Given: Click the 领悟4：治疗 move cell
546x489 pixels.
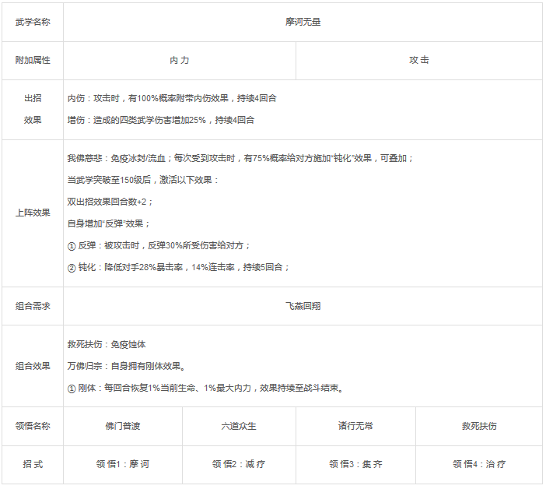Looking at the screenshot, I should tap(479, 465).
